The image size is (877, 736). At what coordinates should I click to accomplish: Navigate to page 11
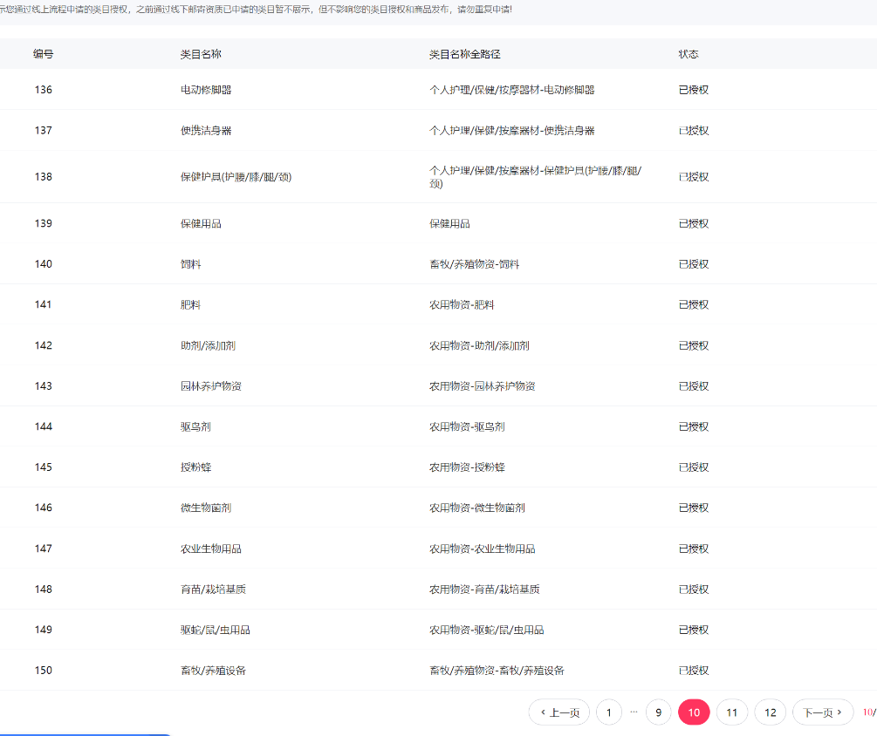731,712
